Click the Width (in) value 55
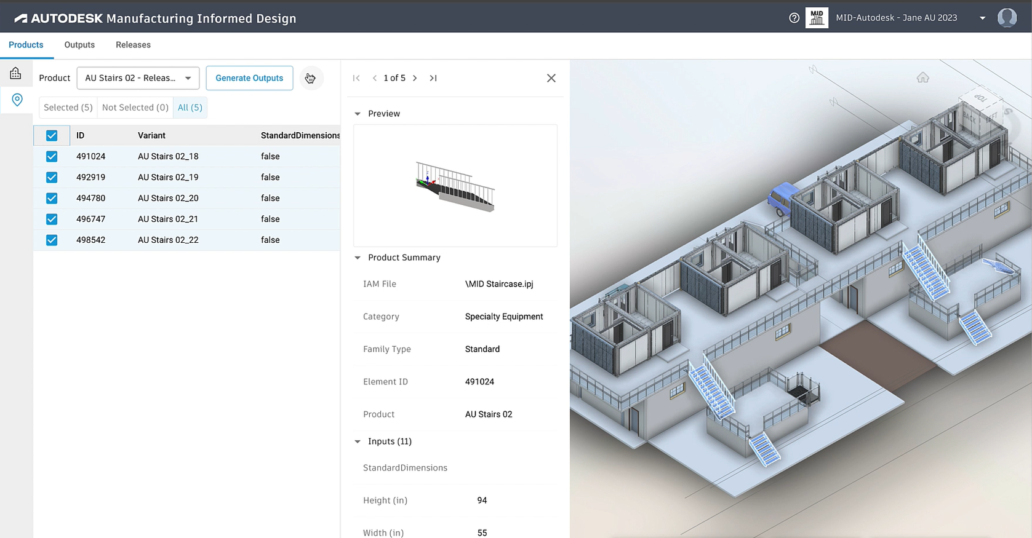This screenshot has height=538, width=1032. pos(482,532)
